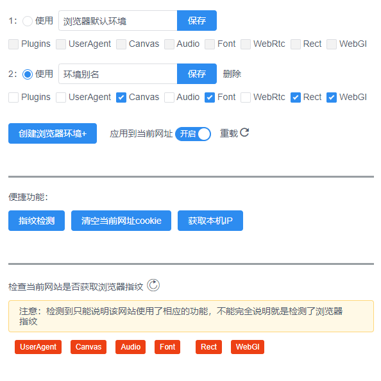
Task: Click the 检查当前网站是否获取浏览器指纹 text
Action: (76, 287)
